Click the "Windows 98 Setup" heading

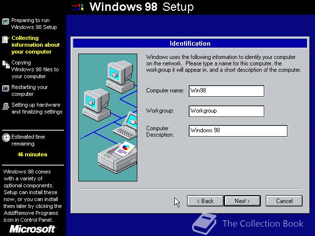tap(142, 7)
